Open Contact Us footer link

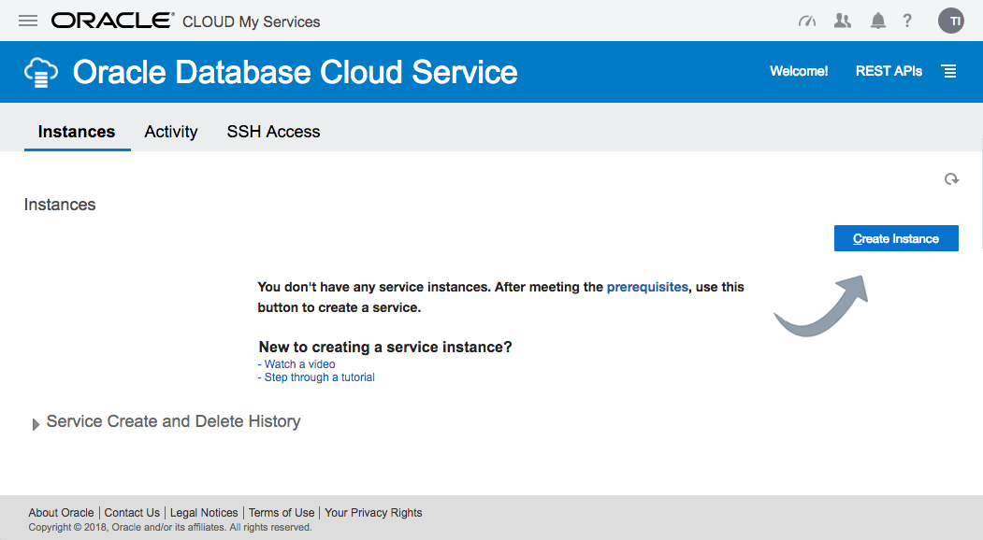pos(132,512)
